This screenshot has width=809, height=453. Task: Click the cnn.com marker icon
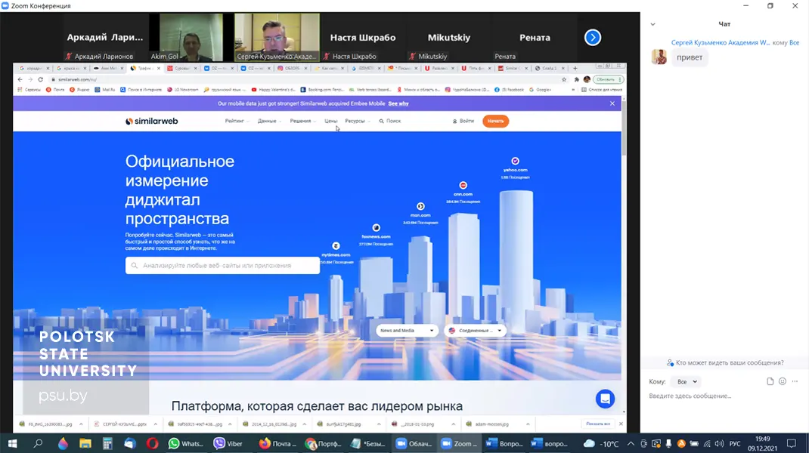(463, 185)
